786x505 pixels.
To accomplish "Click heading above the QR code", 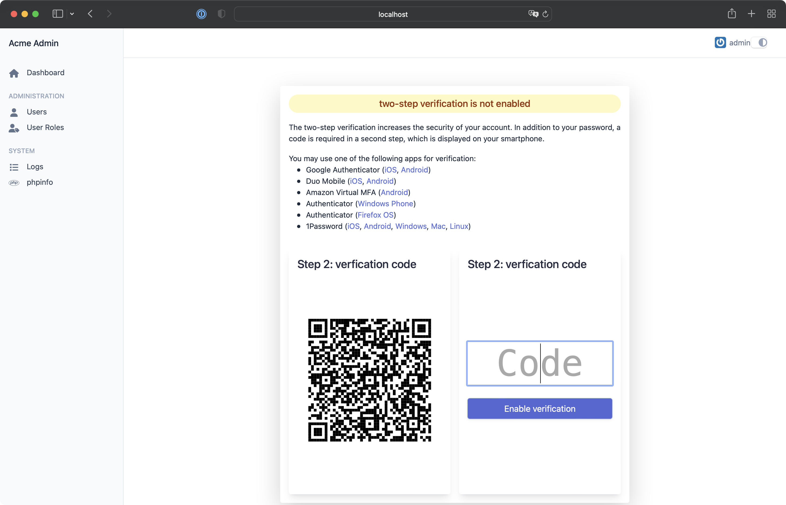I will click(357, 264).
